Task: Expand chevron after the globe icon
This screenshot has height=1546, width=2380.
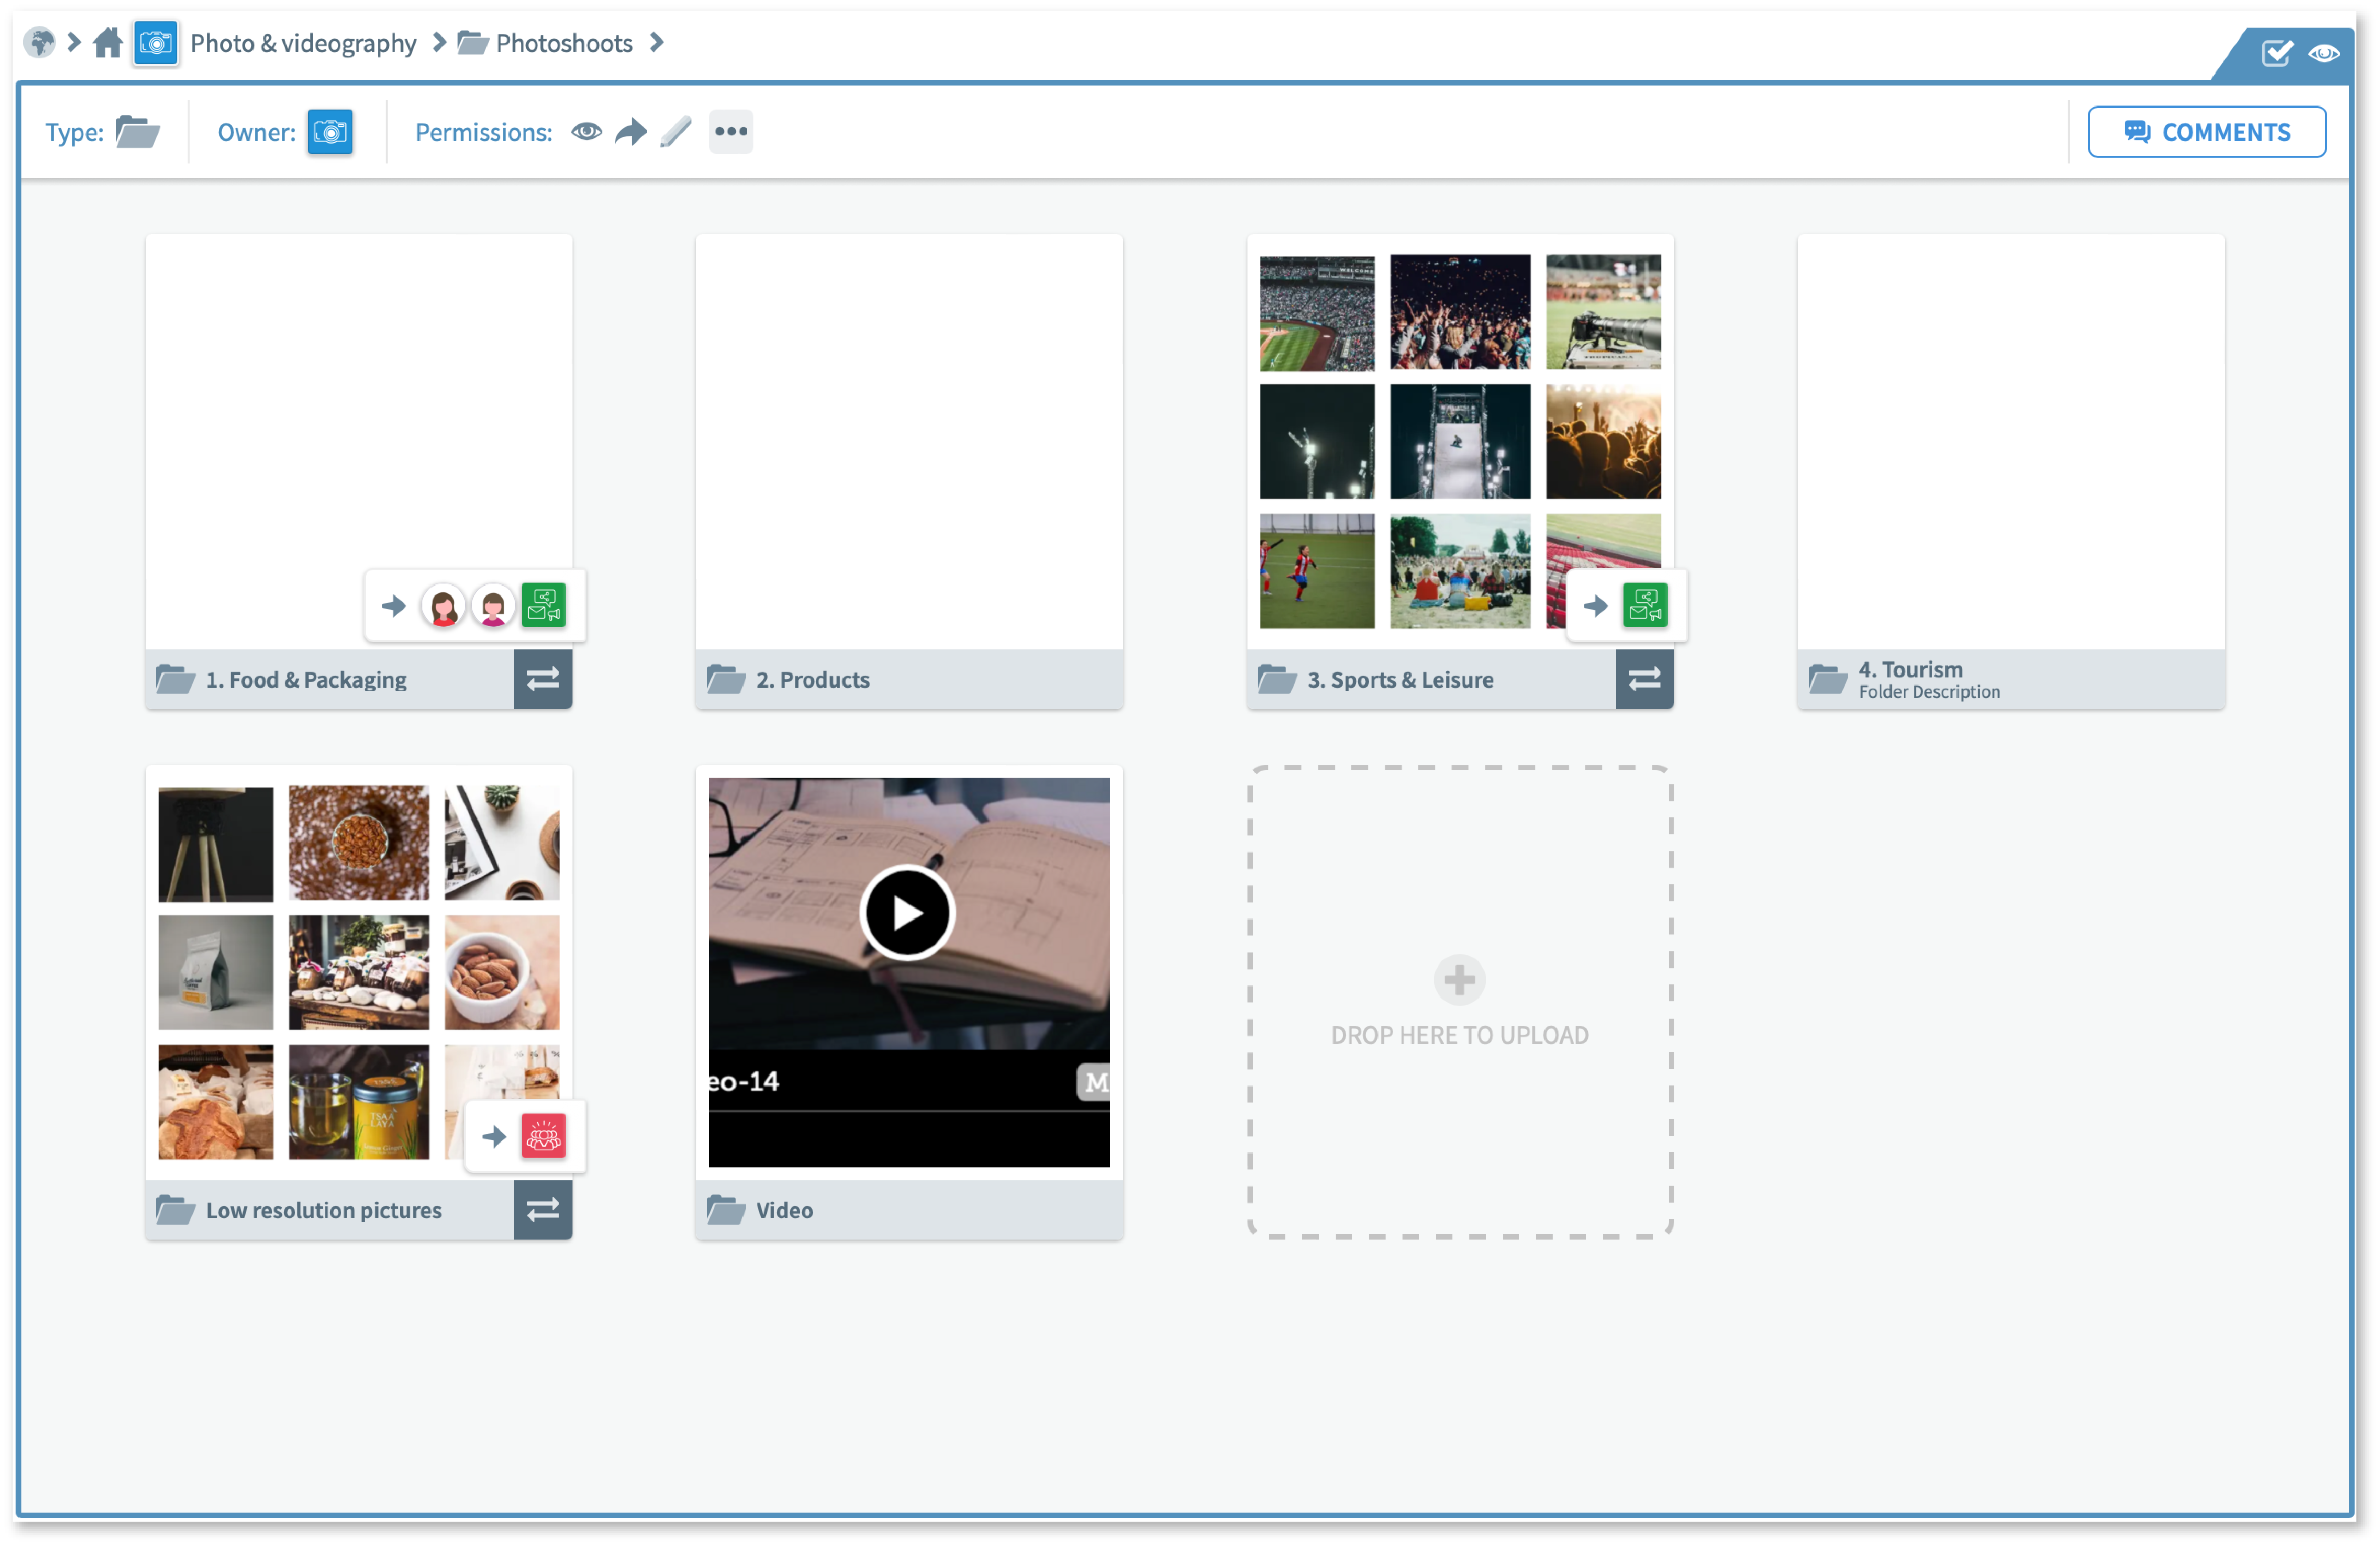Action: click(74, 42)
